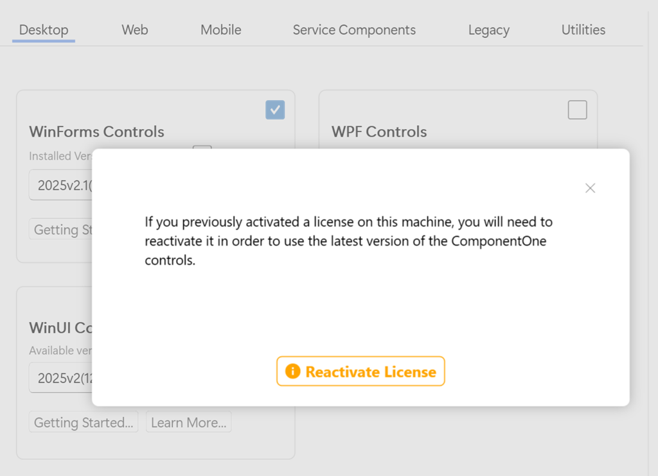Switch to the Desktop tab

pyautogui.click(x=44, y=30)
